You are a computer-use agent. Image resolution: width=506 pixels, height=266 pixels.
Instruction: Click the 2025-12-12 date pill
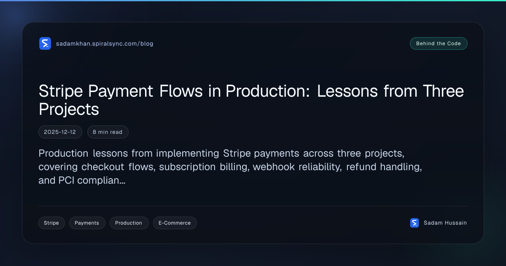[60, 132]
